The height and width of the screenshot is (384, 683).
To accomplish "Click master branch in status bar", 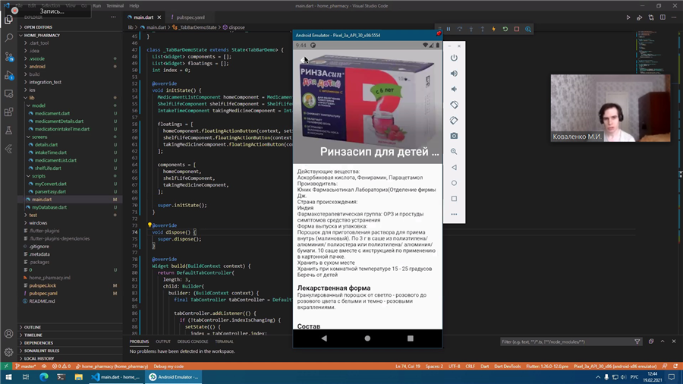I will pyautogui.click(x=25, y=367).
